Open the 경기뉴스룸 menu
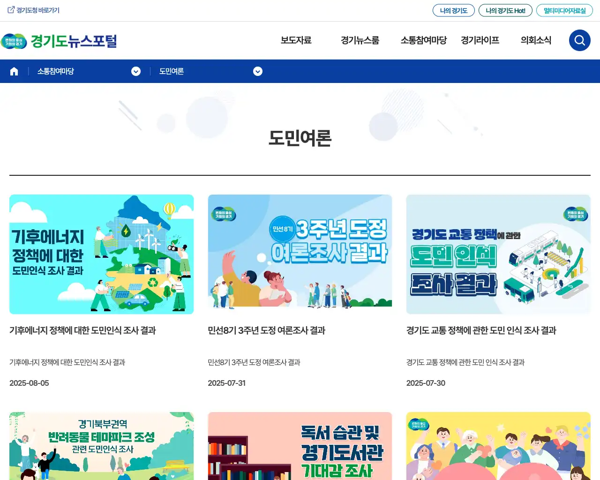600x480 pixels. pos(360,40)
